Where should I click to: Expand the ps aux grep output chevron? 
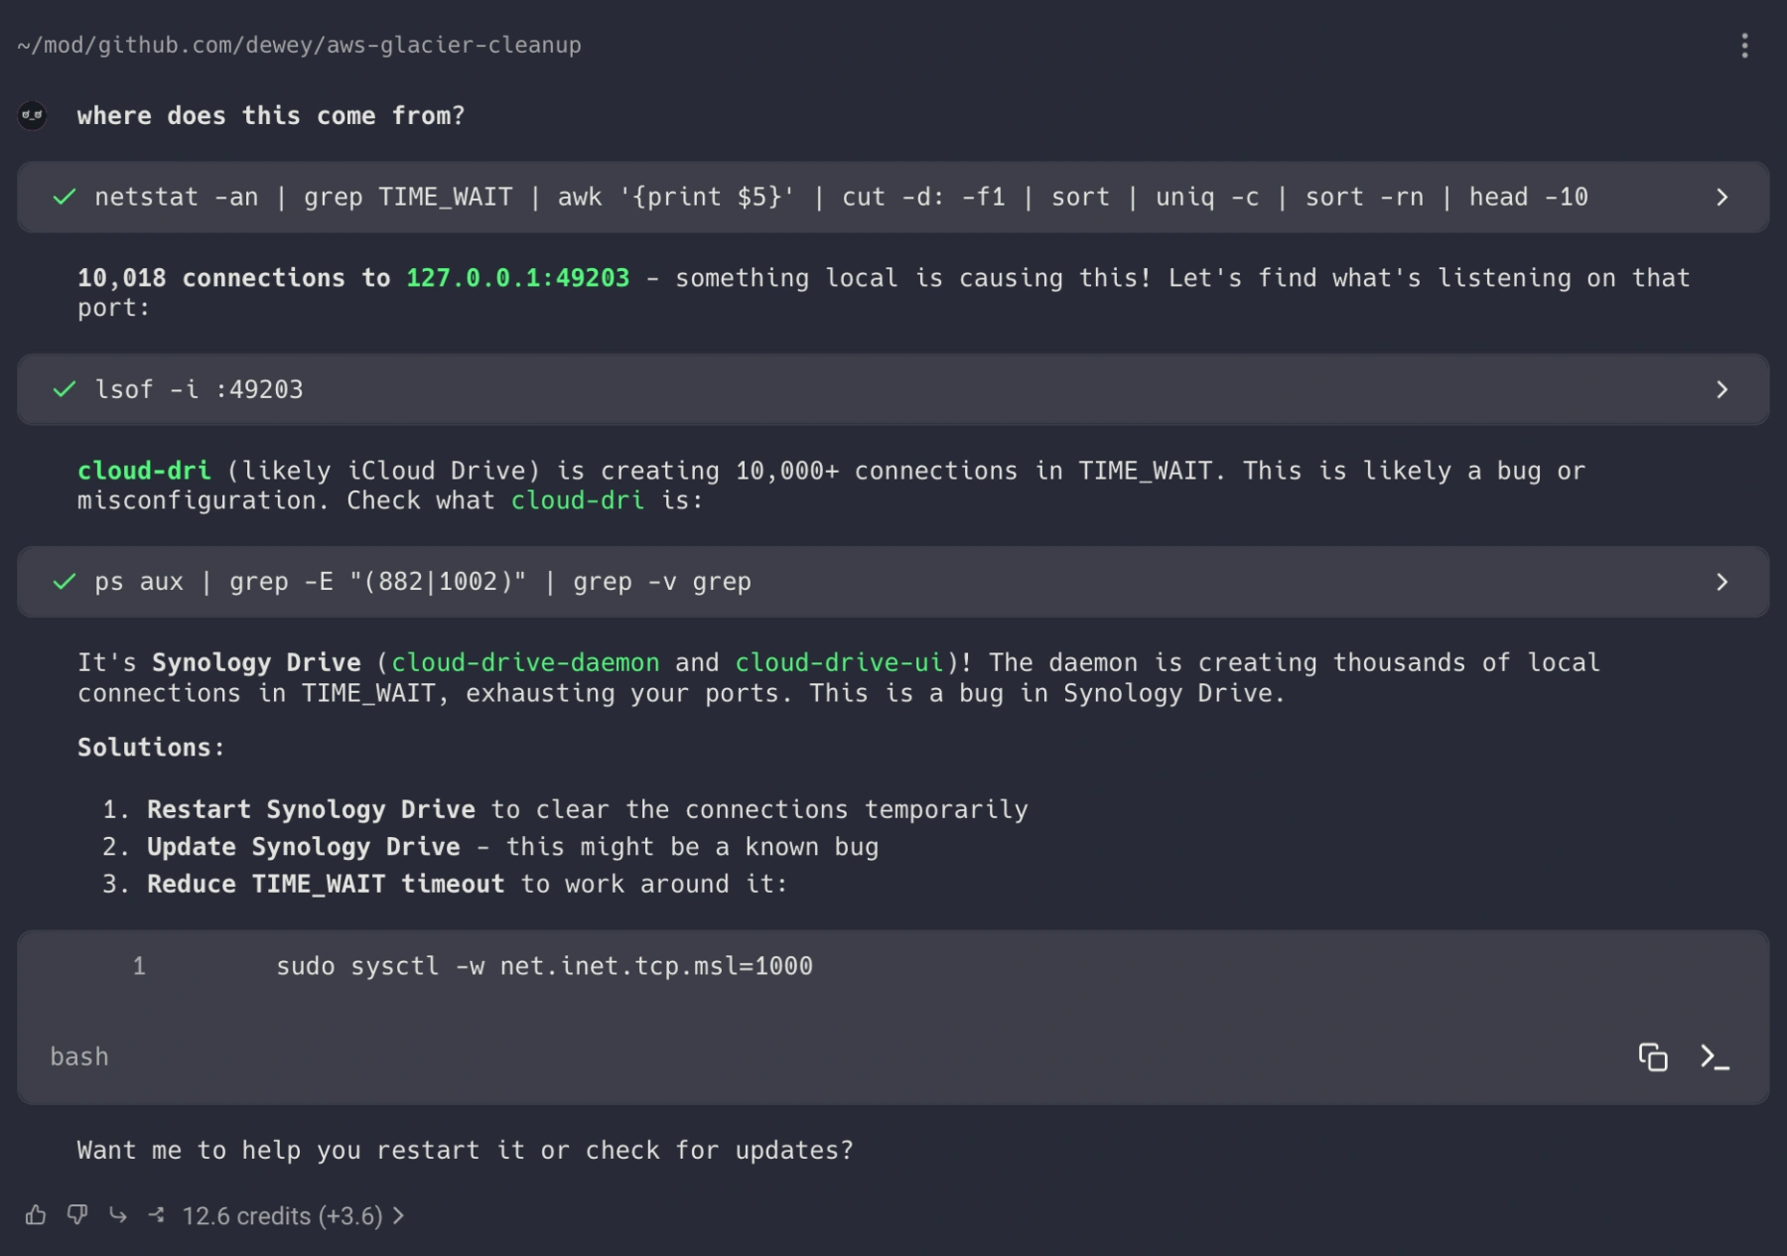pos(1722,582)
